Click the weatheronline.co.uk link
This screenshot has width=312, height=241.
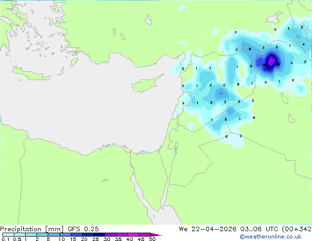(270, 237)
